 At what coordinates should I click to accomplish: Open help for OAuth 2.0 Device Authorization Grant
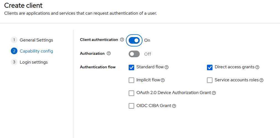214,93
